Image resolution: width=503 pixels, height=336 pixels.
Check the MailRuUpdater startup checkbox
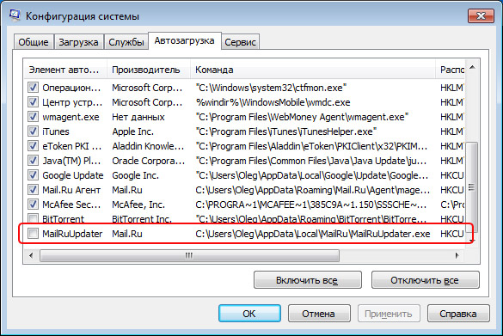click(33, 234)
